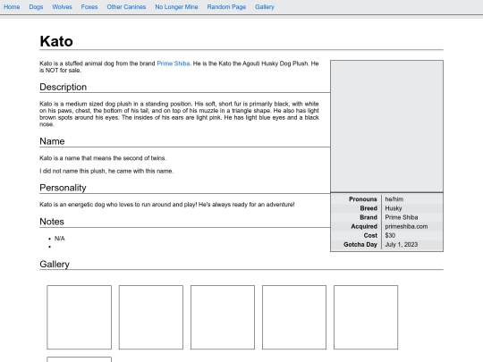Click the 'Pronouns' row label
Image resolution: width=483 pixels, height=362 pixels.
[363, 199]
